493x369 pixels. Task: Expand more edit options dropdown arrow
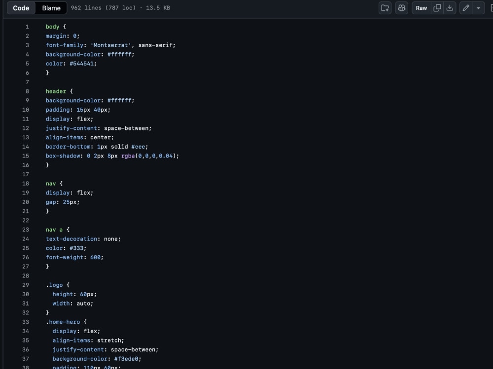(478, 8)
